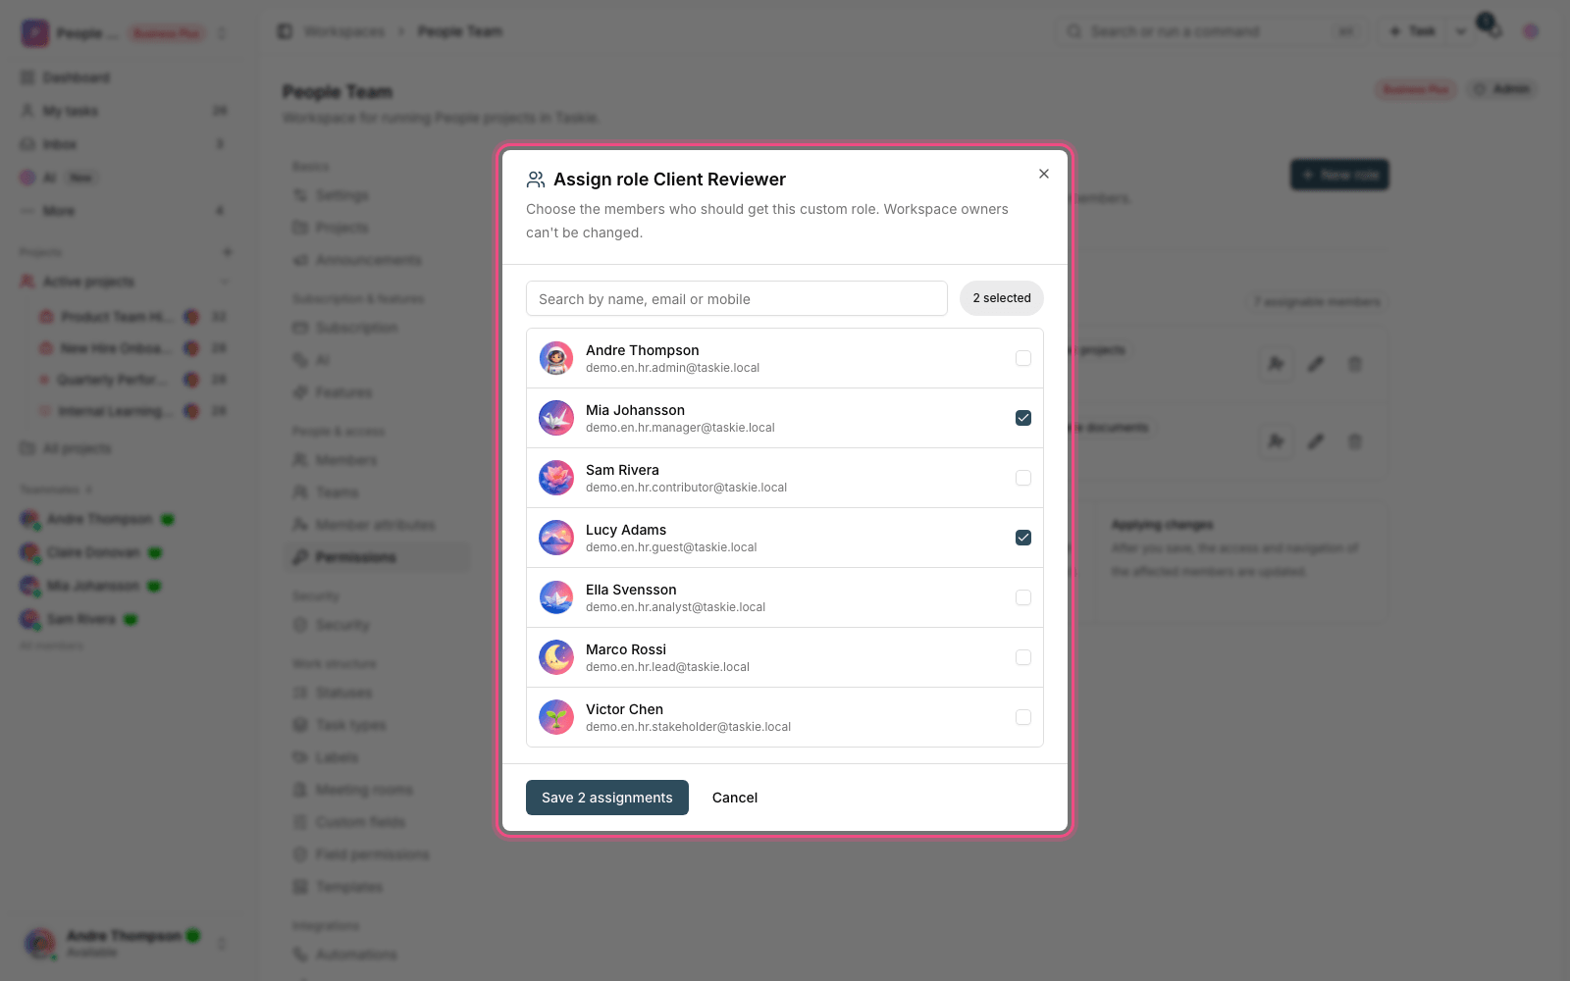Click email demo.en.hr.guest@taskie.local
This screenshot has width=1570, height=981.
click(671, 547)
